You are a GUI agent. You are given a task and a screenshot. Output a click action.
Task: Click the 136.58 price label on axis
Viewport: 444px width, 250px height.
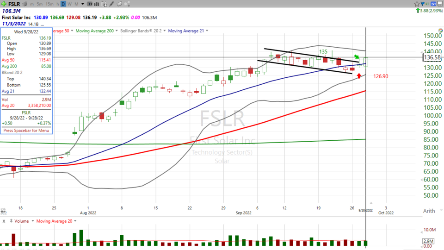pos(432,57)
